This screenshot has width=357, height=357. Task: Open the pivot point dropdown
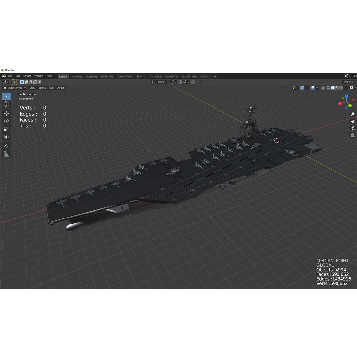pos(174,82)
